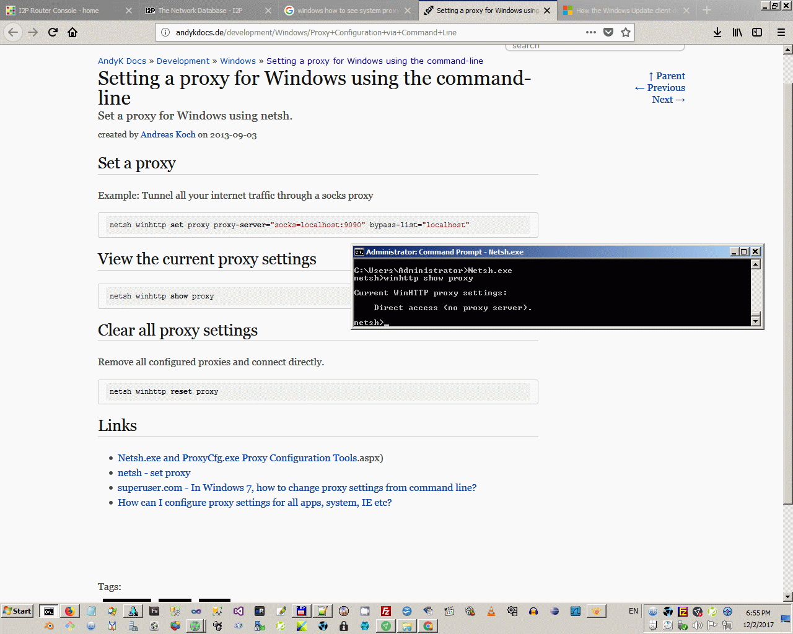Open page actions three-dot menu
The height and width of the screenshot is (634, 793).
tap(591, 32)
